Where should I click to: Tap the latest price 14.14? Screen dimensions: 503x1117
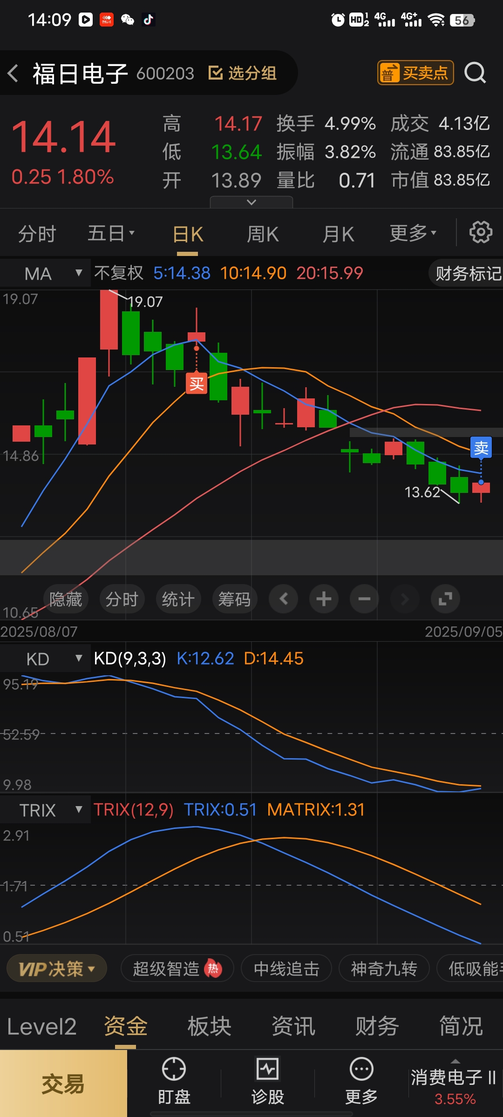coord(64,137)
